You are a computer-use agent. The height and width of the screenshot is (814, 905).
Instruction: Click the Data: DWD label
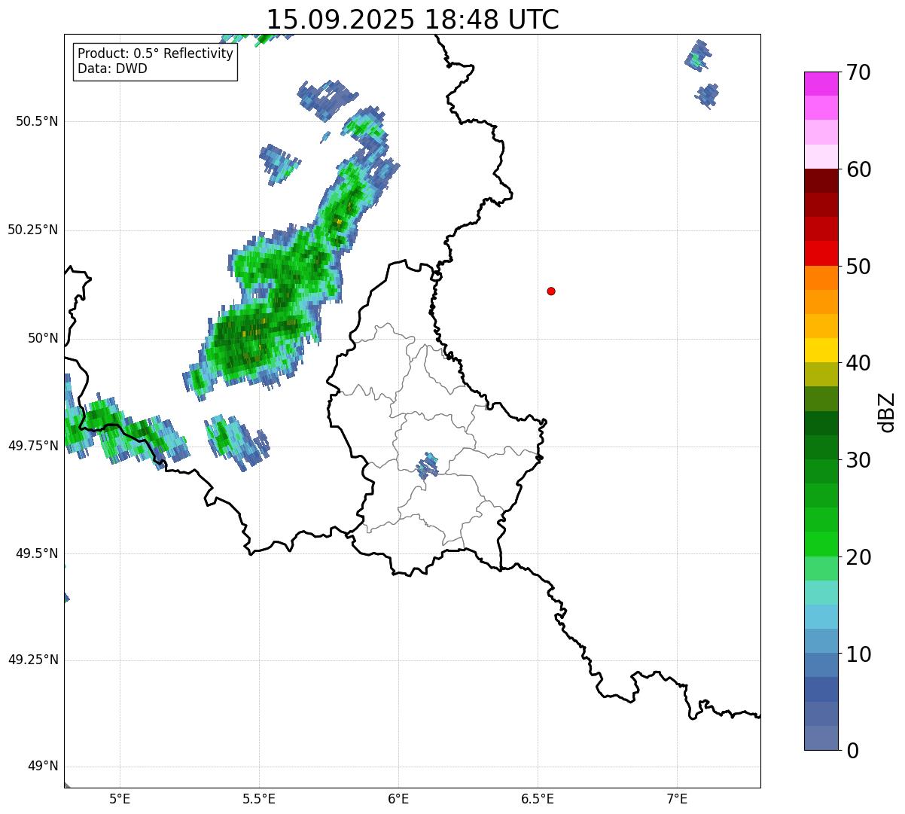[x=112, y=69]
